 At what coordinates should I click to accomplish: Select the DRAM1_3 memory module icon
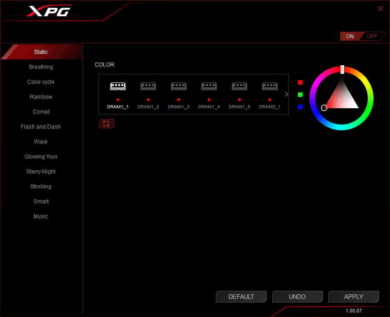(179, 86)
